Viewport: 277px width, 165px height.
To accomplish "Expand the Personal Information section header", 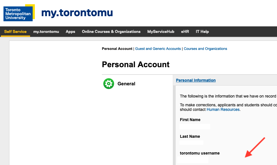I will pos(196,80).
